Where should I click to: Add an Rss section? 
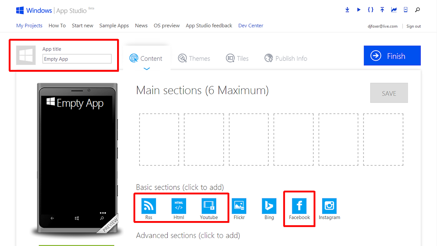[149, 209]
